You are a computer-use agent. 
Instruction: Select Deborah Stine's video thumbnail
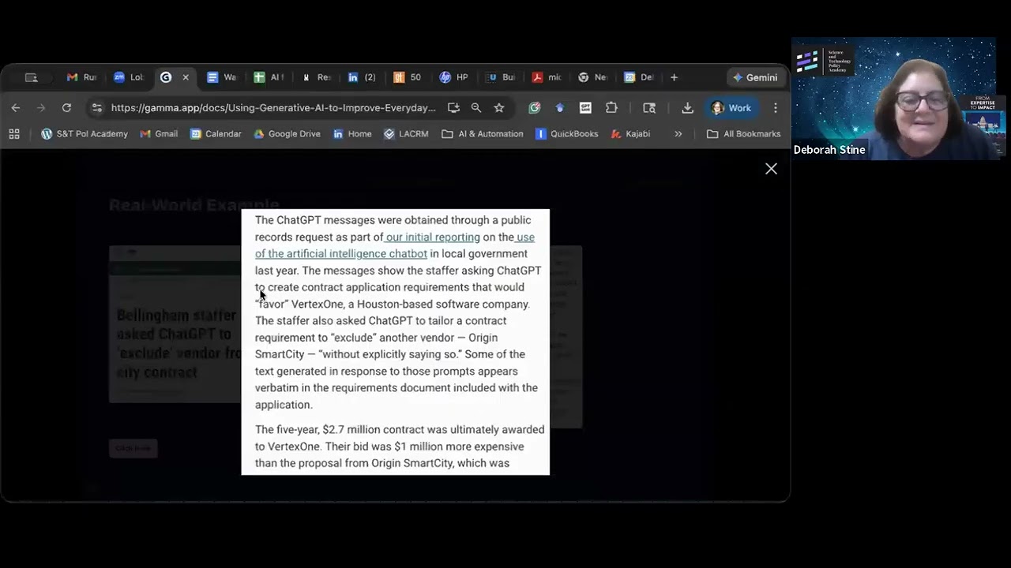pyautogui.click(x=894, y=99)
